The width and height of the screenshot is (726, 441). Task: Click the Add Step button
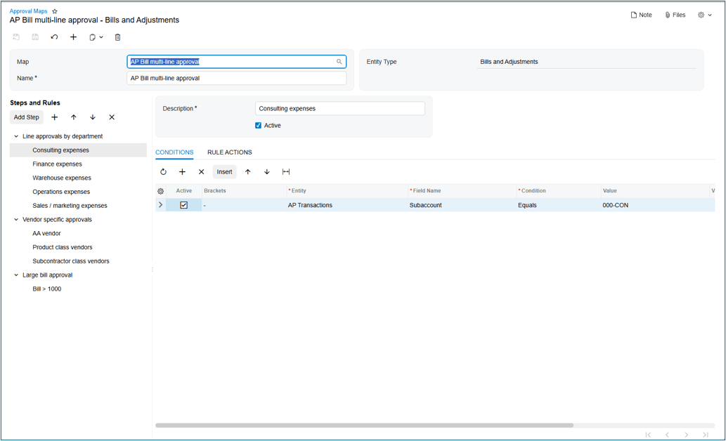coord(26,117)
